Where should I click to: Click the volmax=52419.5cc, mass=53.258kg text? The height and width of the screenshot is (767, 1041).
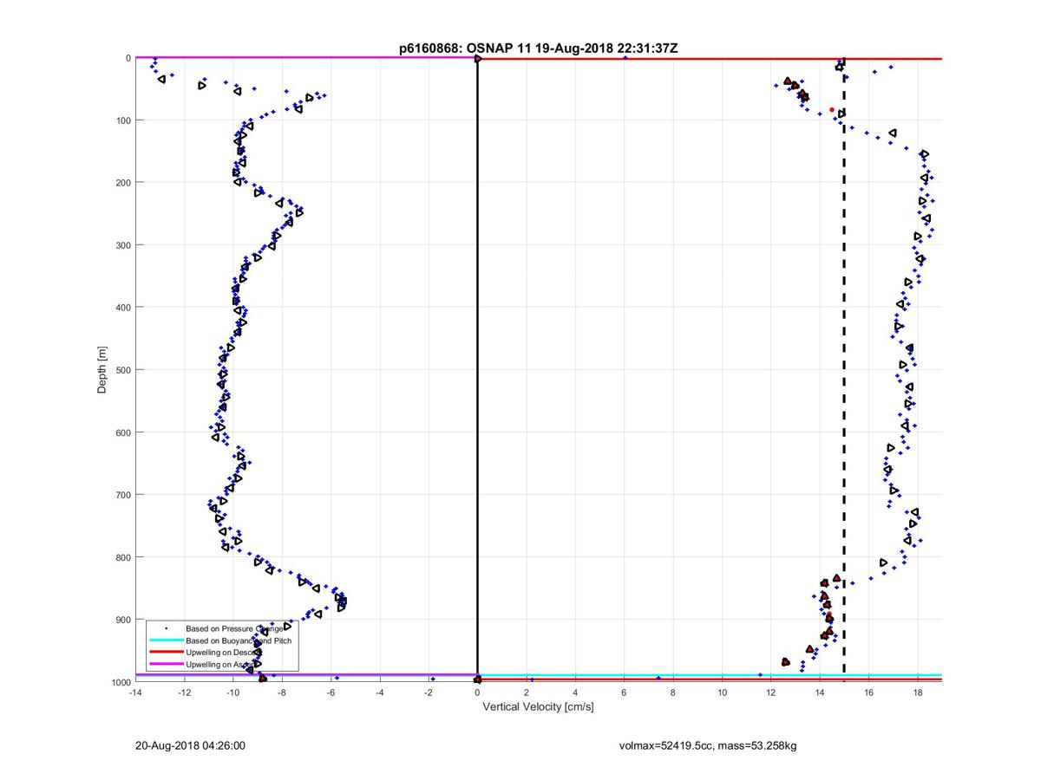[x=708, y=745]
